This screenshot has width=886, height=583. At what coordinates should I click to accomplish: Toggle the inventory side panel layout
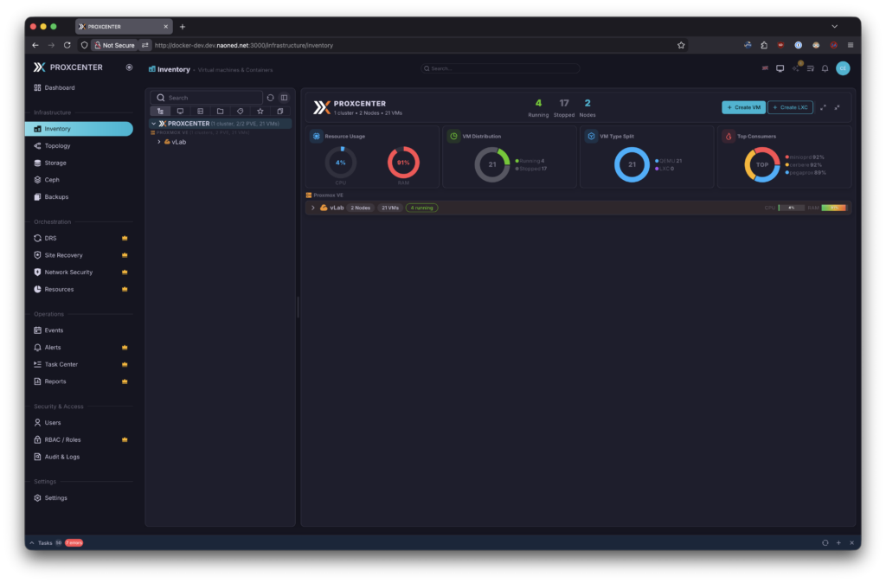pos(284,98)
